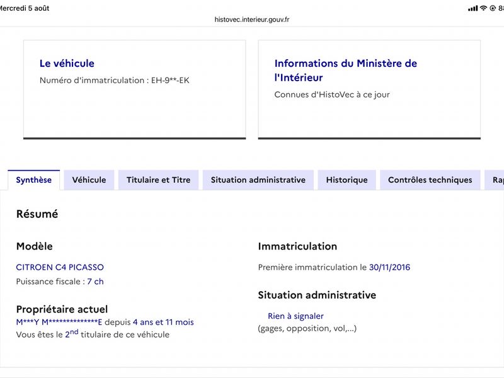Image resolution: width=504 pixels, height=378 pixels.
Task: Tap the cellular signal bars icon
Action: (473, 8)
